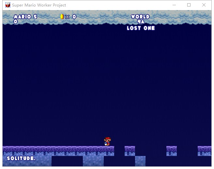Click the gold coin icon in HUD
This screenshot has height=169, width=214.
tap(62, 17)
